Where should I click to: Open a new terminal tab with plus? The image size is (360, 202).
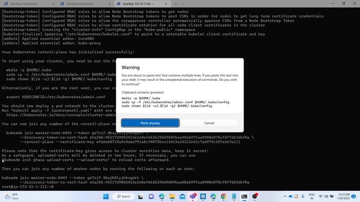click(175, 4)
